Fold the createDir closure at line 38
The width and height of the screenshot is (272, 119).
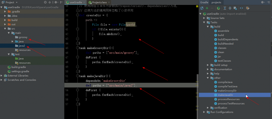pos(78,15)
